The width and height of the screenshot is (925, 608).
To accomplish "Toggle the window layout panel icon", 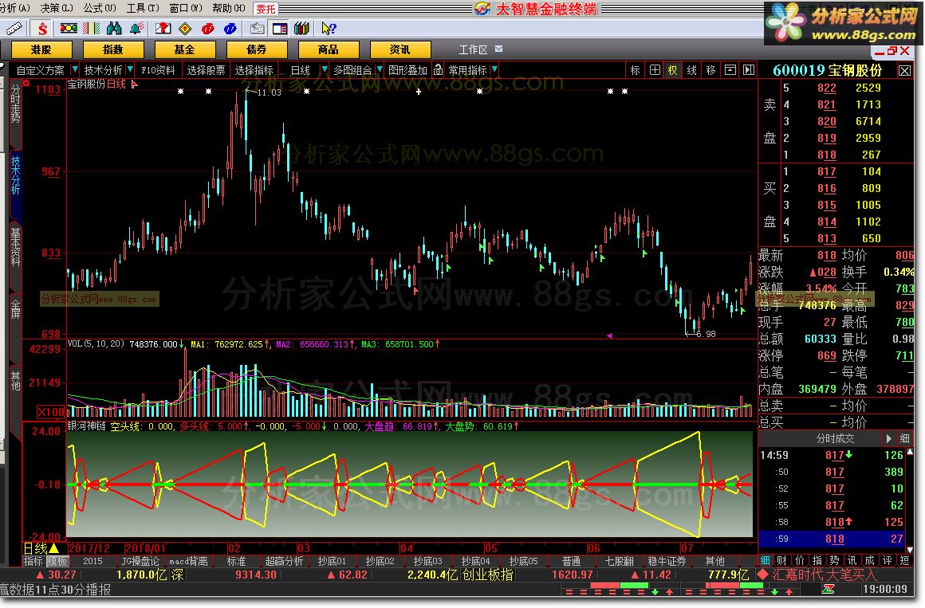I will (280, 28).
